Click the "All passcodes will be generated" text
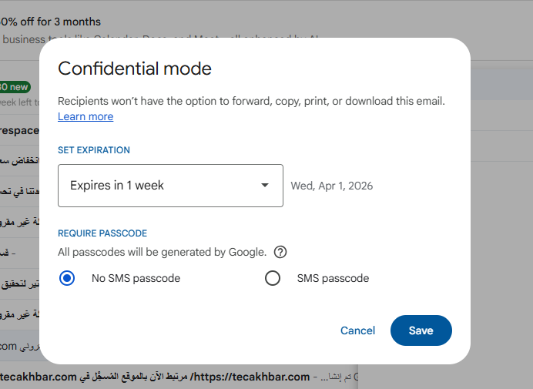The width and height of the screenshot is (533, 389). (162, 252)
